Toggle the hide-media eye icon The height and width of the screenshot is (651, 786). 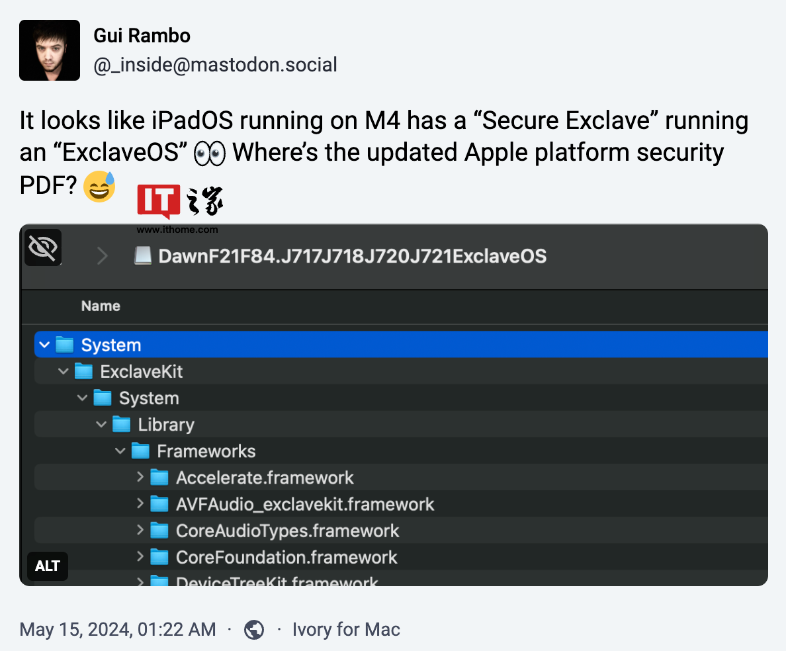coord(43,247)
